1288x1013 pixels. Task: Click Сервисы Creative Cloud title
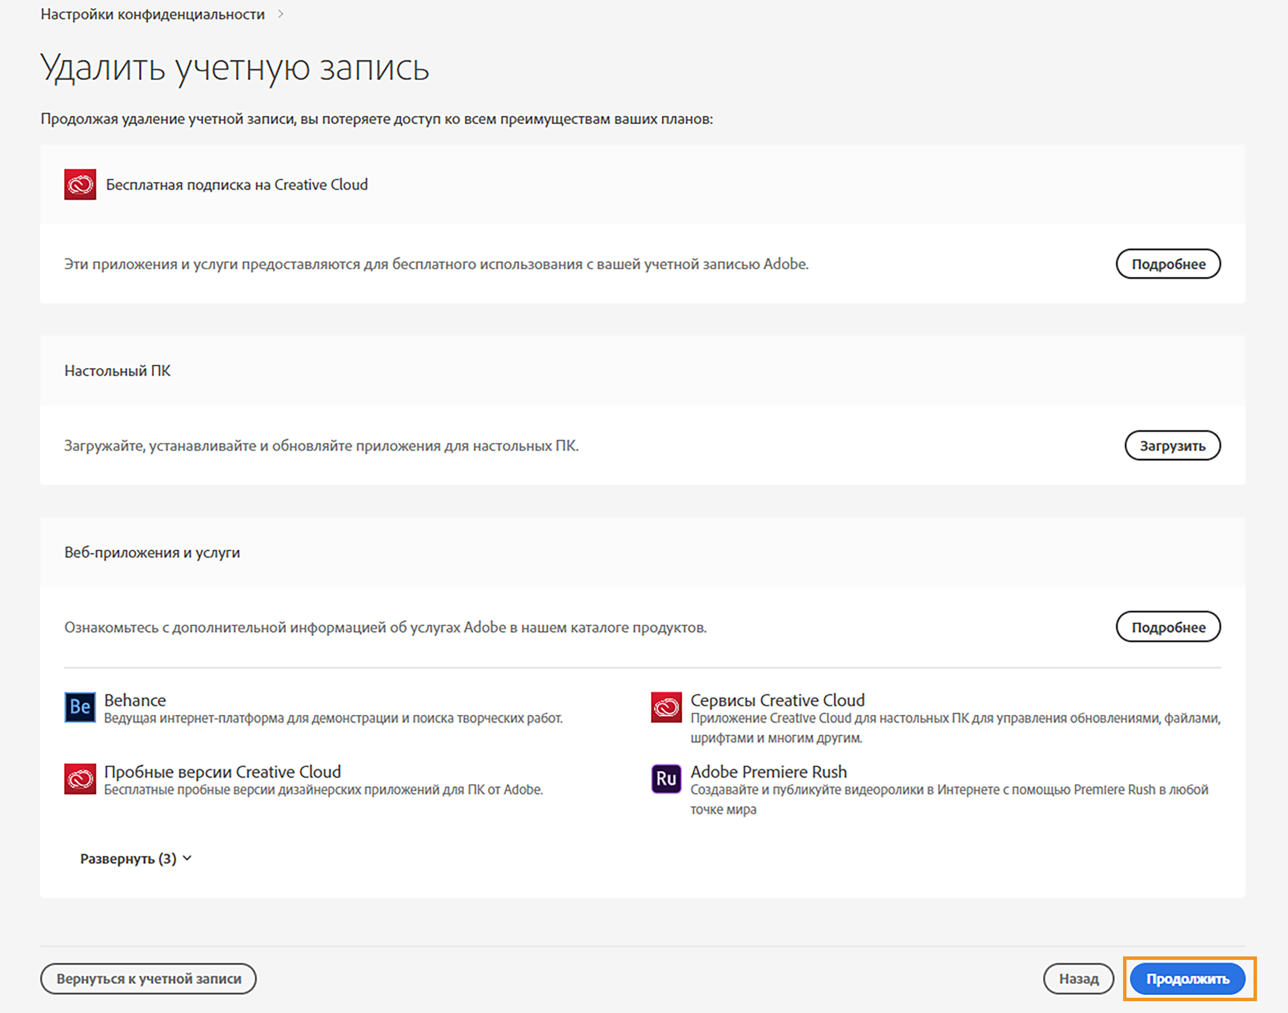(x=777, y=700)
